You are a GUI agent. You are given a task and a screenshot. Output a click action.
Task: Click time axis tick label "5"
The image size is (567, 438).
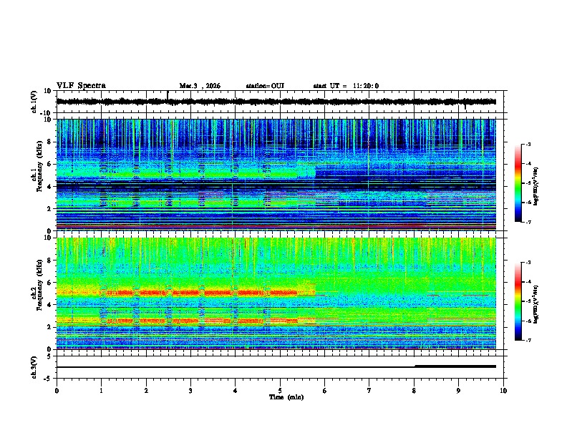280,391
